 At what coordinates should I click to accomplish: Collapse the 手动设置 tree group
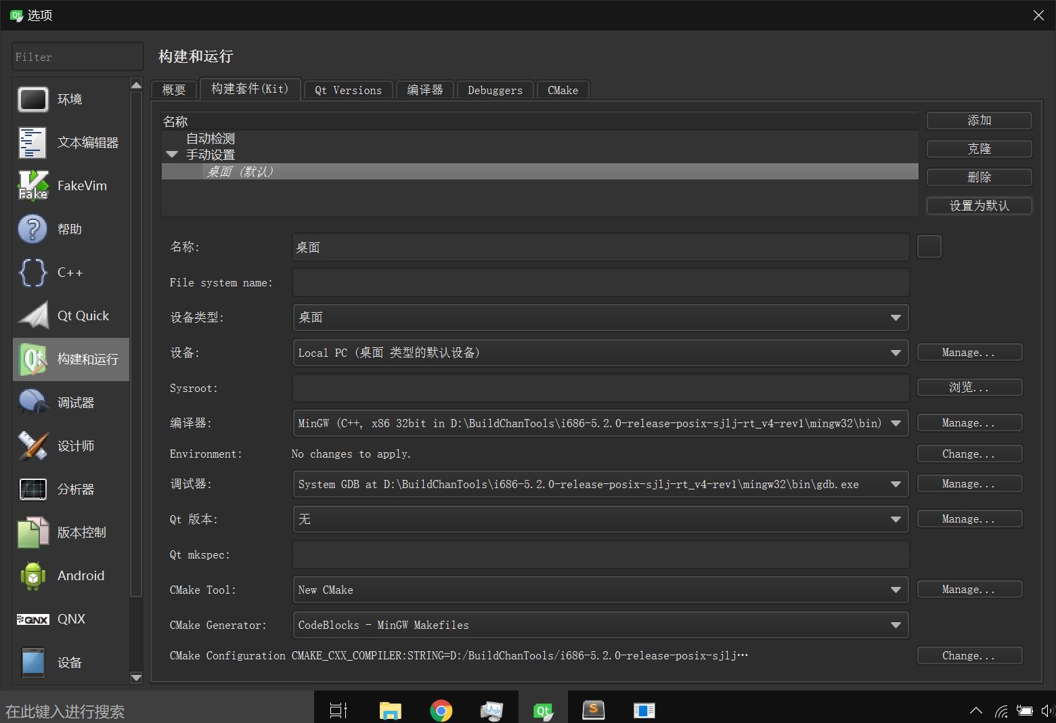pos(172,155)
